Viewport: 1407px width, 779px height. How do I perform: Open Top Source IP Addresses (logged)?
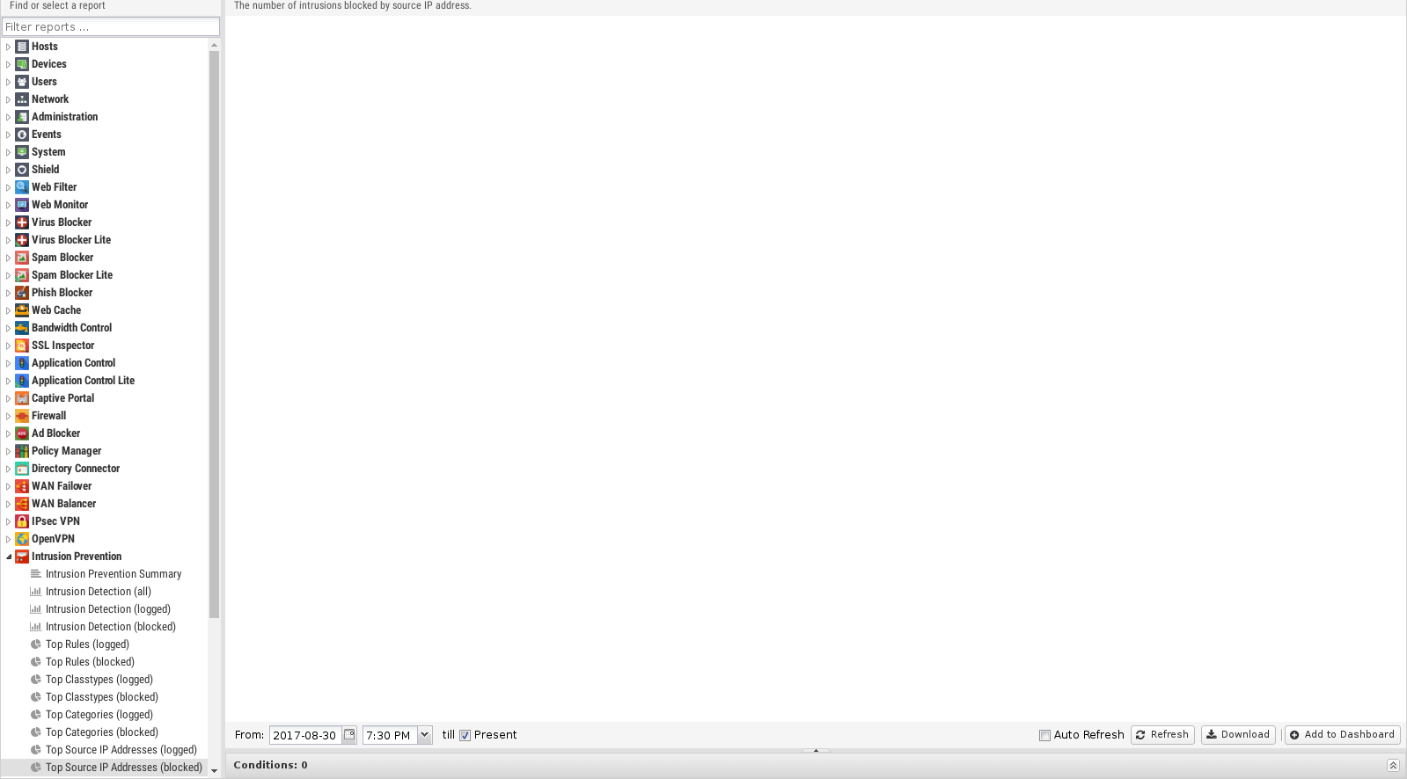tap(121, 750)
